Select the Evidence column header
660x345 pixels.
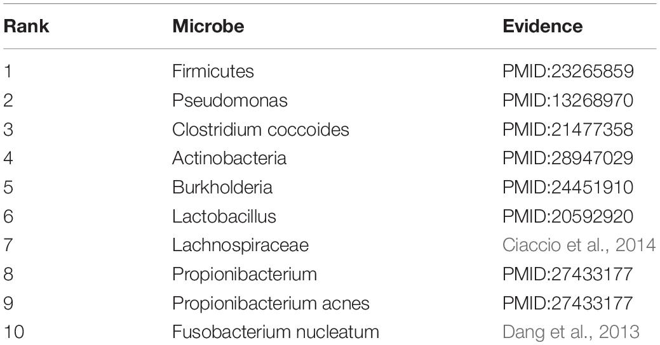point(542,26)
